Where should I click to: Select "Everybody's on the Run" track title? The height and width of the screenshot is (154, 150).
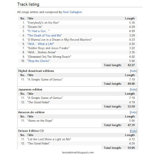(x=43, y=23)
